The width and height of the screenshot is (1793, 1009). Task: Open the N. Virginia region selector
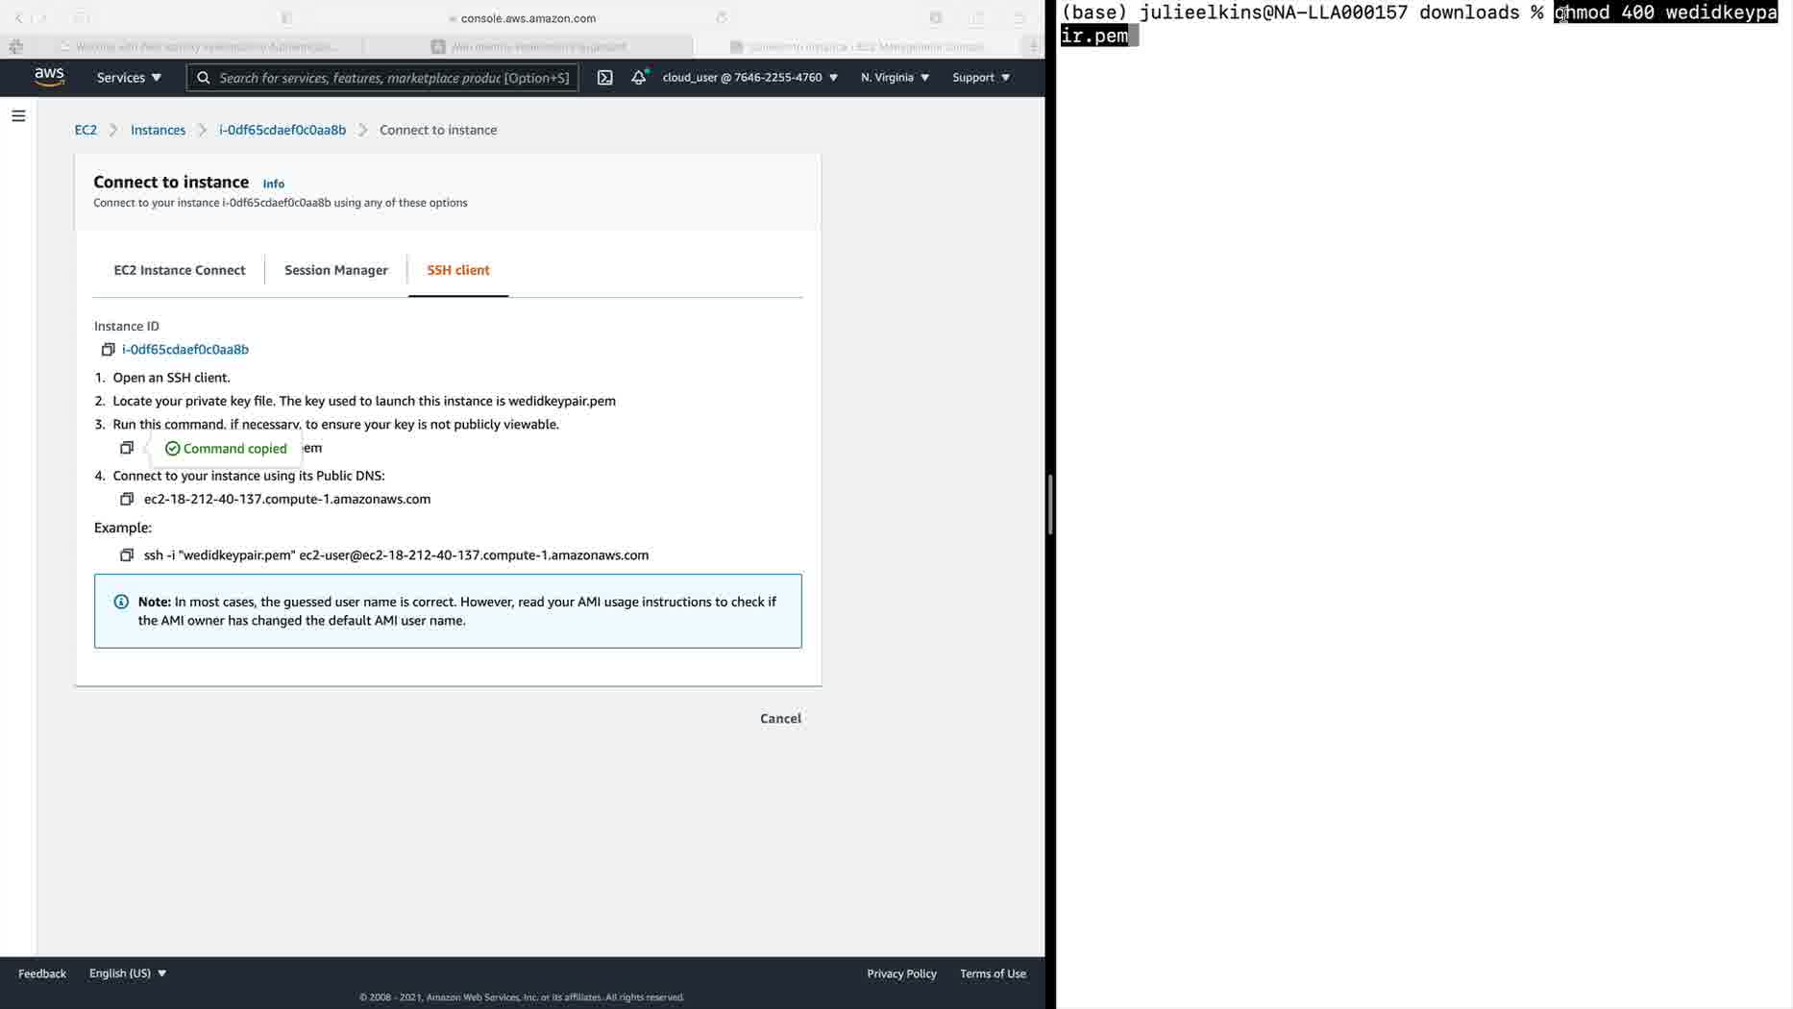[x=895, y=77]
